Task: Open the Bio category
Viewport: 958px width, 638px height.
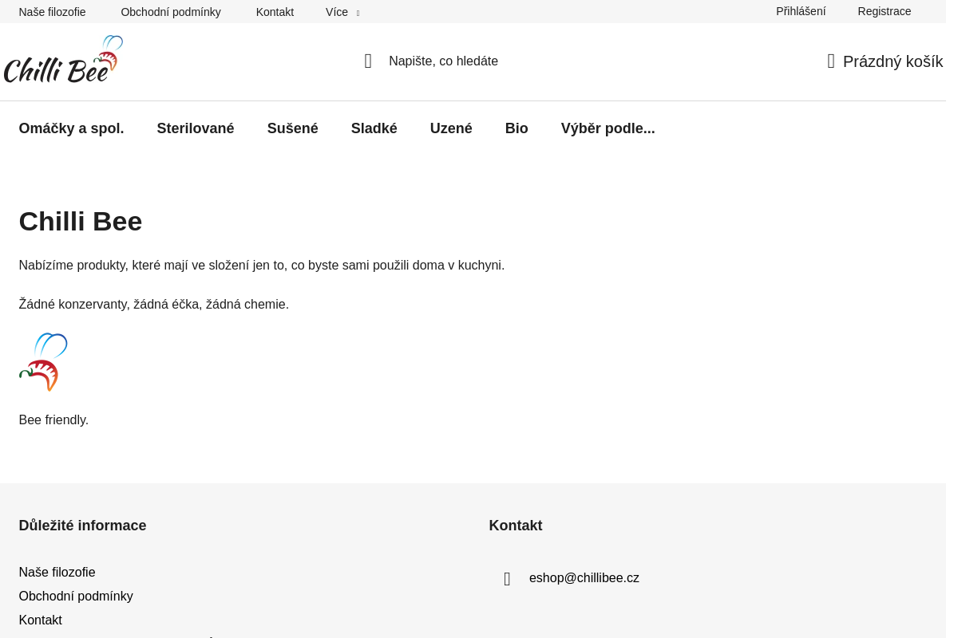Action: [x=517, y=128]
